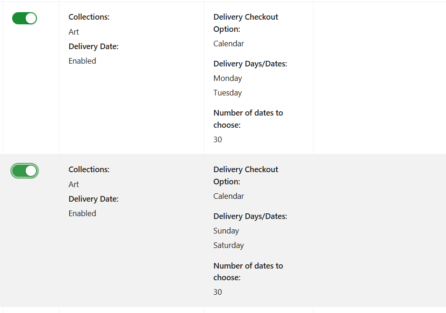Screen dimensions: 446x313
Task: Click 'Number of dates to choose:' in Sunday/Saturday row
Action: (x=248, y=271)
